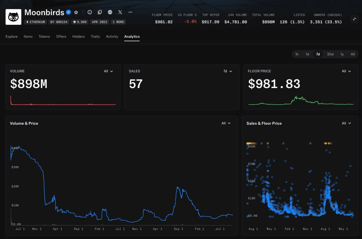Screen dimensions: 362x239
Task: Show the 1 MORE details chip
Action: (118, 22)
